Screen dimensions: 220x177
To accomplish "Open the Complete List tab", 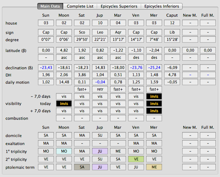I will [80, 6].
